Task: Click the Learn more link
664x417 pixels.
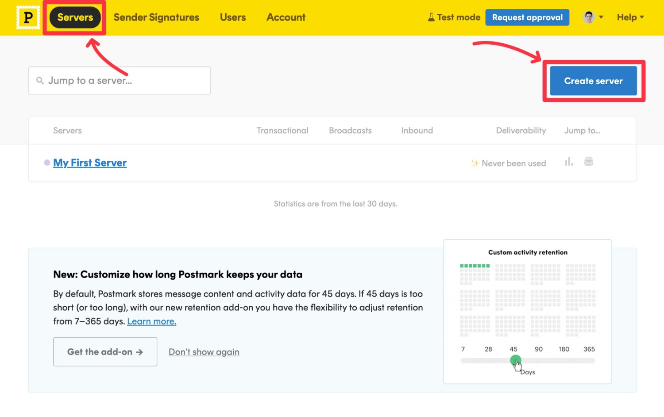Action: 151,321
